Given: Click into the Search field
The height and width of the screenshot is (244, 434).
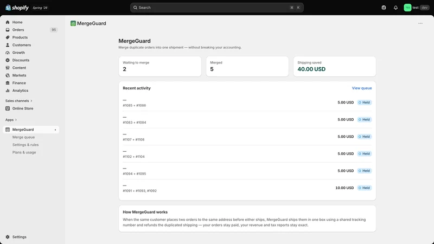Looking at the screenshot, I should [216, 8].
